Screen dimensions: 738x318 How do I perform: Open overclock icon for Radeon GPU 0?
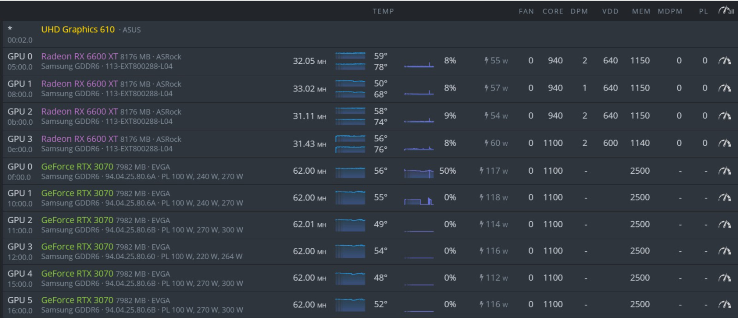coord(724,61)
